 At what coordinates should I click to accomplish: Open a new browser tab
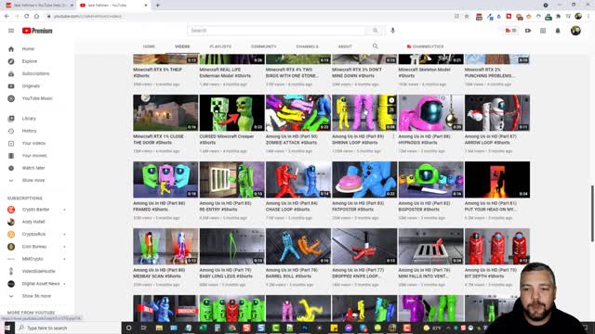(x=157, y=6)
